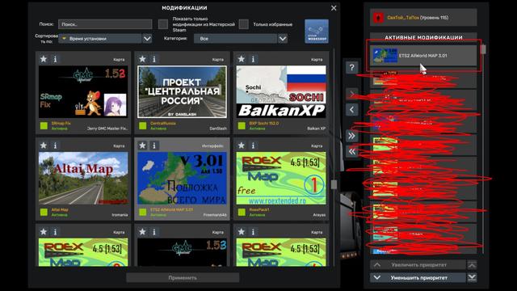Move all mods right with double arrow

(352, 136)
